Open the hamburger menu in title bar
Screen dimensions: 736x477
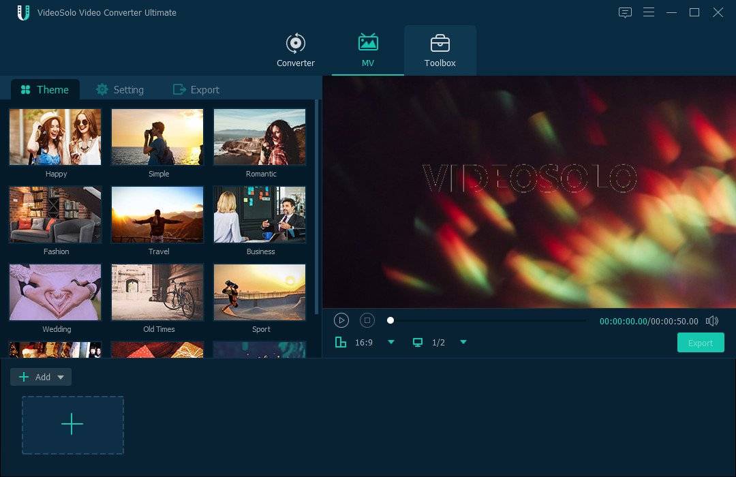click(x=649, y=12)
